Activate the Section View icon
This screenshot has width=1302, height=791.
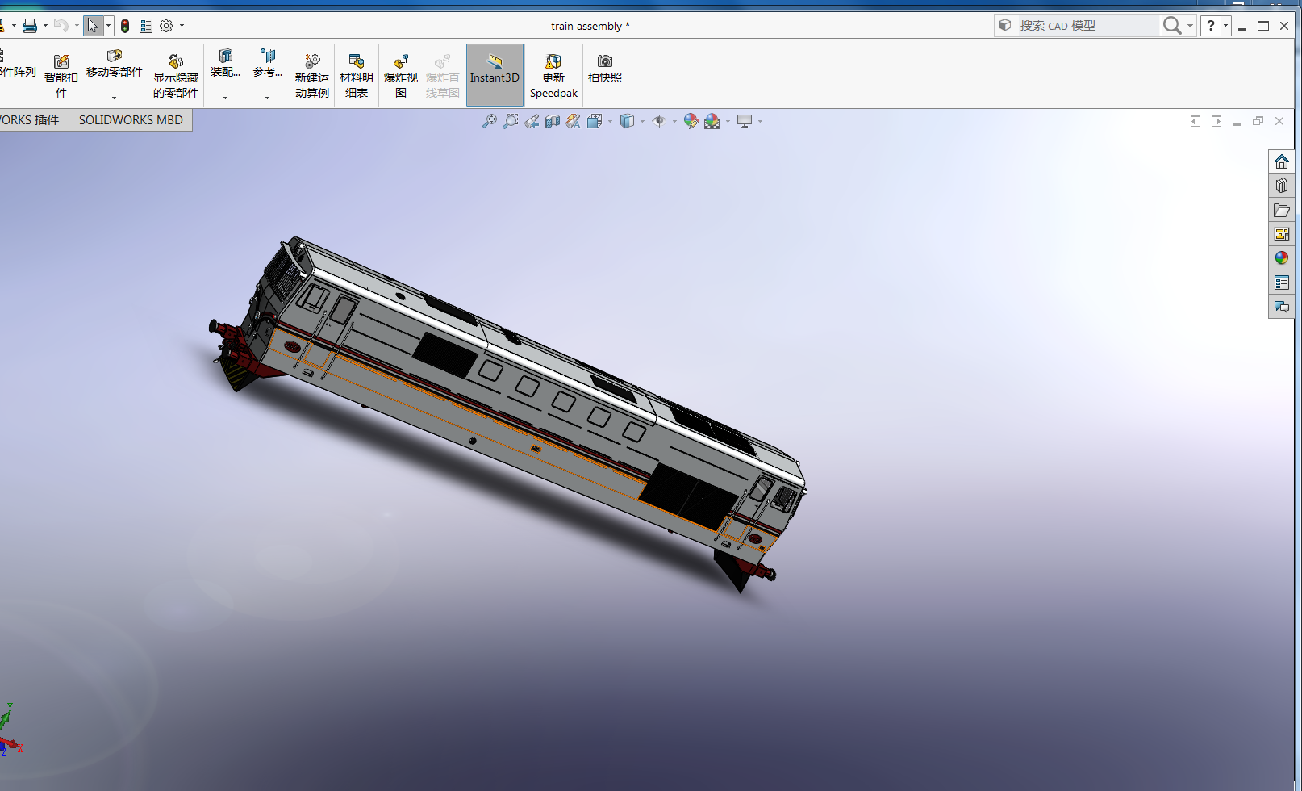click(x=553, y=121)
